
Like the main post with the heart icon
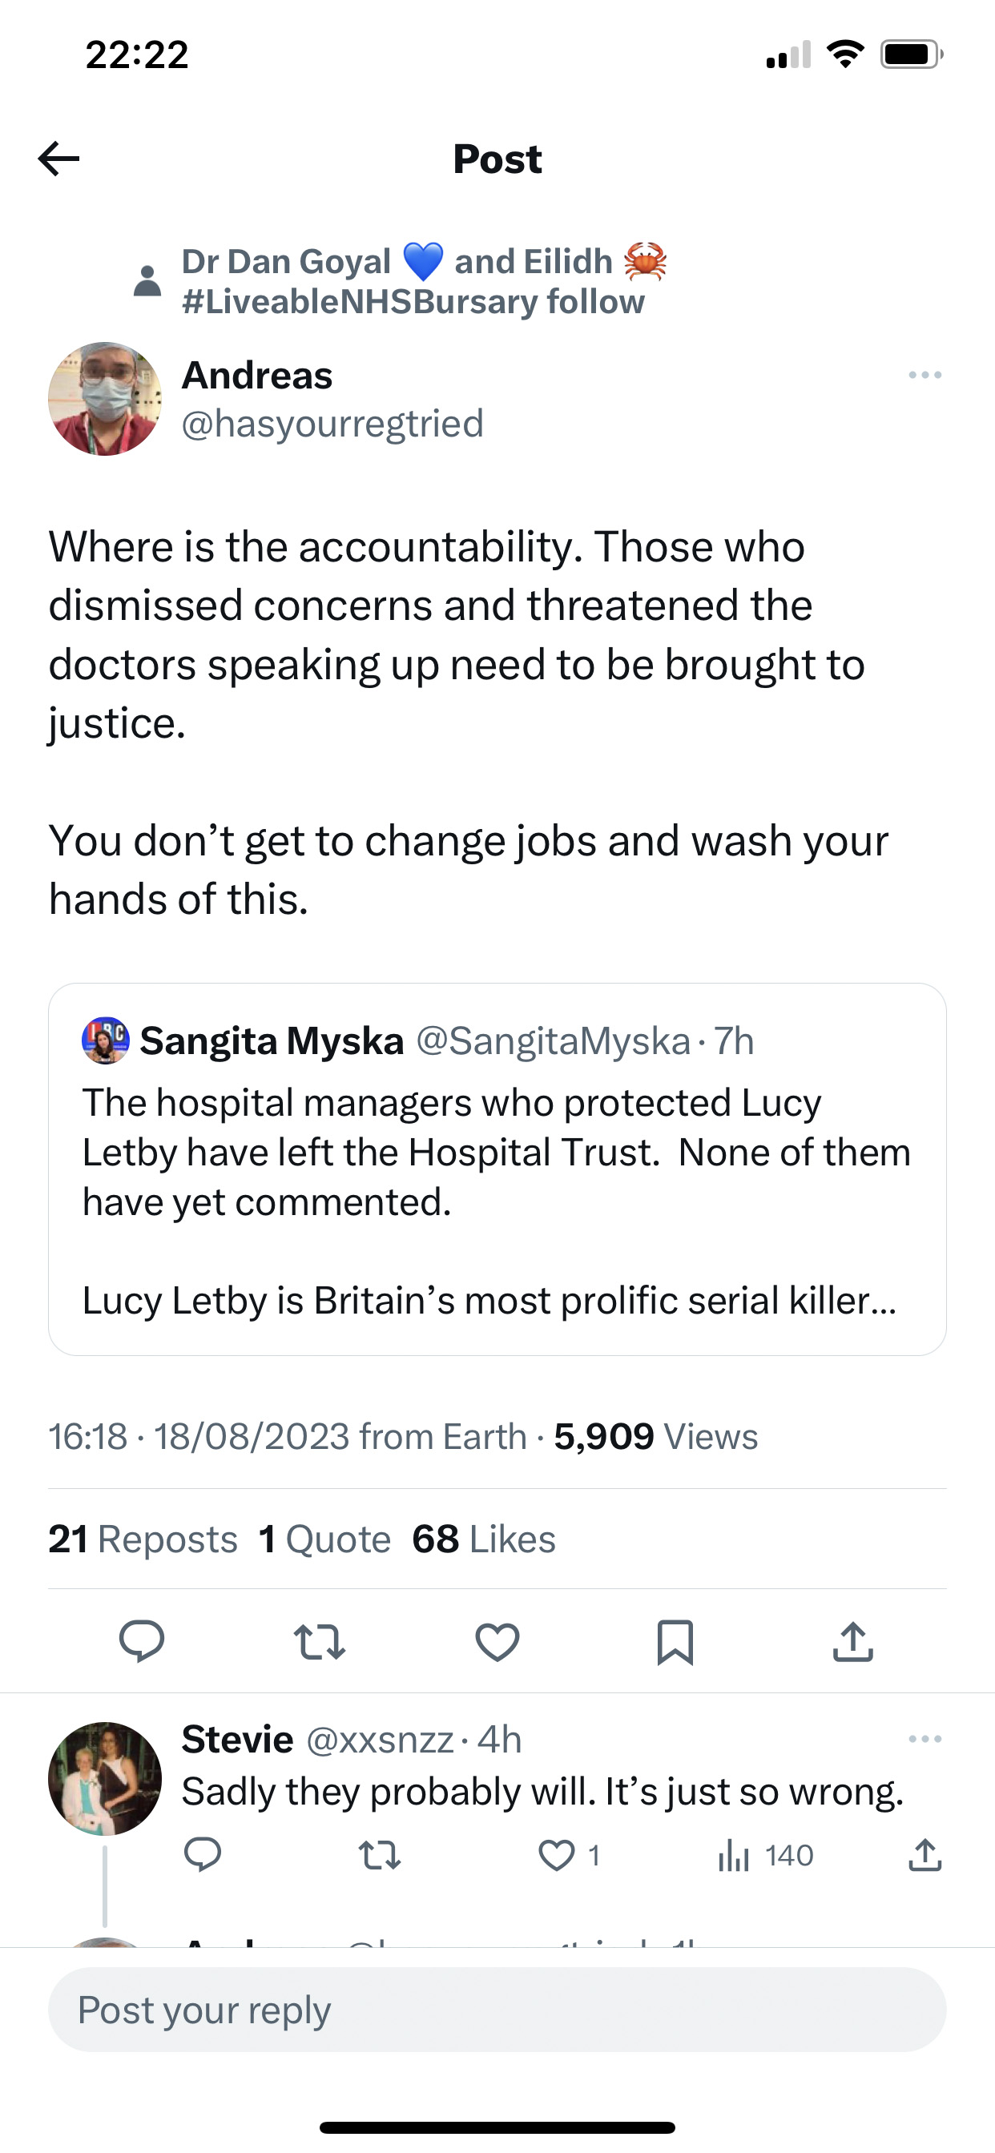pyautogui.click(x=497, y=1641)
